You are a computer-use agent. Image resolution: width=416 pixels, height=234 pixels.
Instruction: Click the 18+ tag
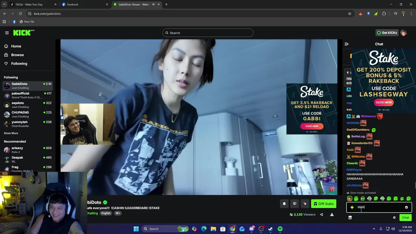[118, 213]
